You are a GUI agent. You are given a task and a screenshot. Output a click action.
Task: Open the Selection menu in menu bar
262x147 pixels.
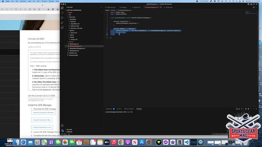[23, 1]
